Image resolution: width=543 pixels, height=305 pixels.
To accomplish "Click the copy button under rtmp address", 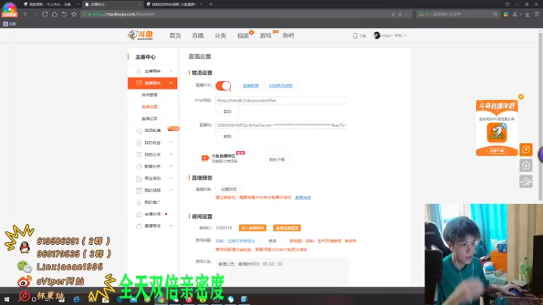I will (x=227, y=111).
